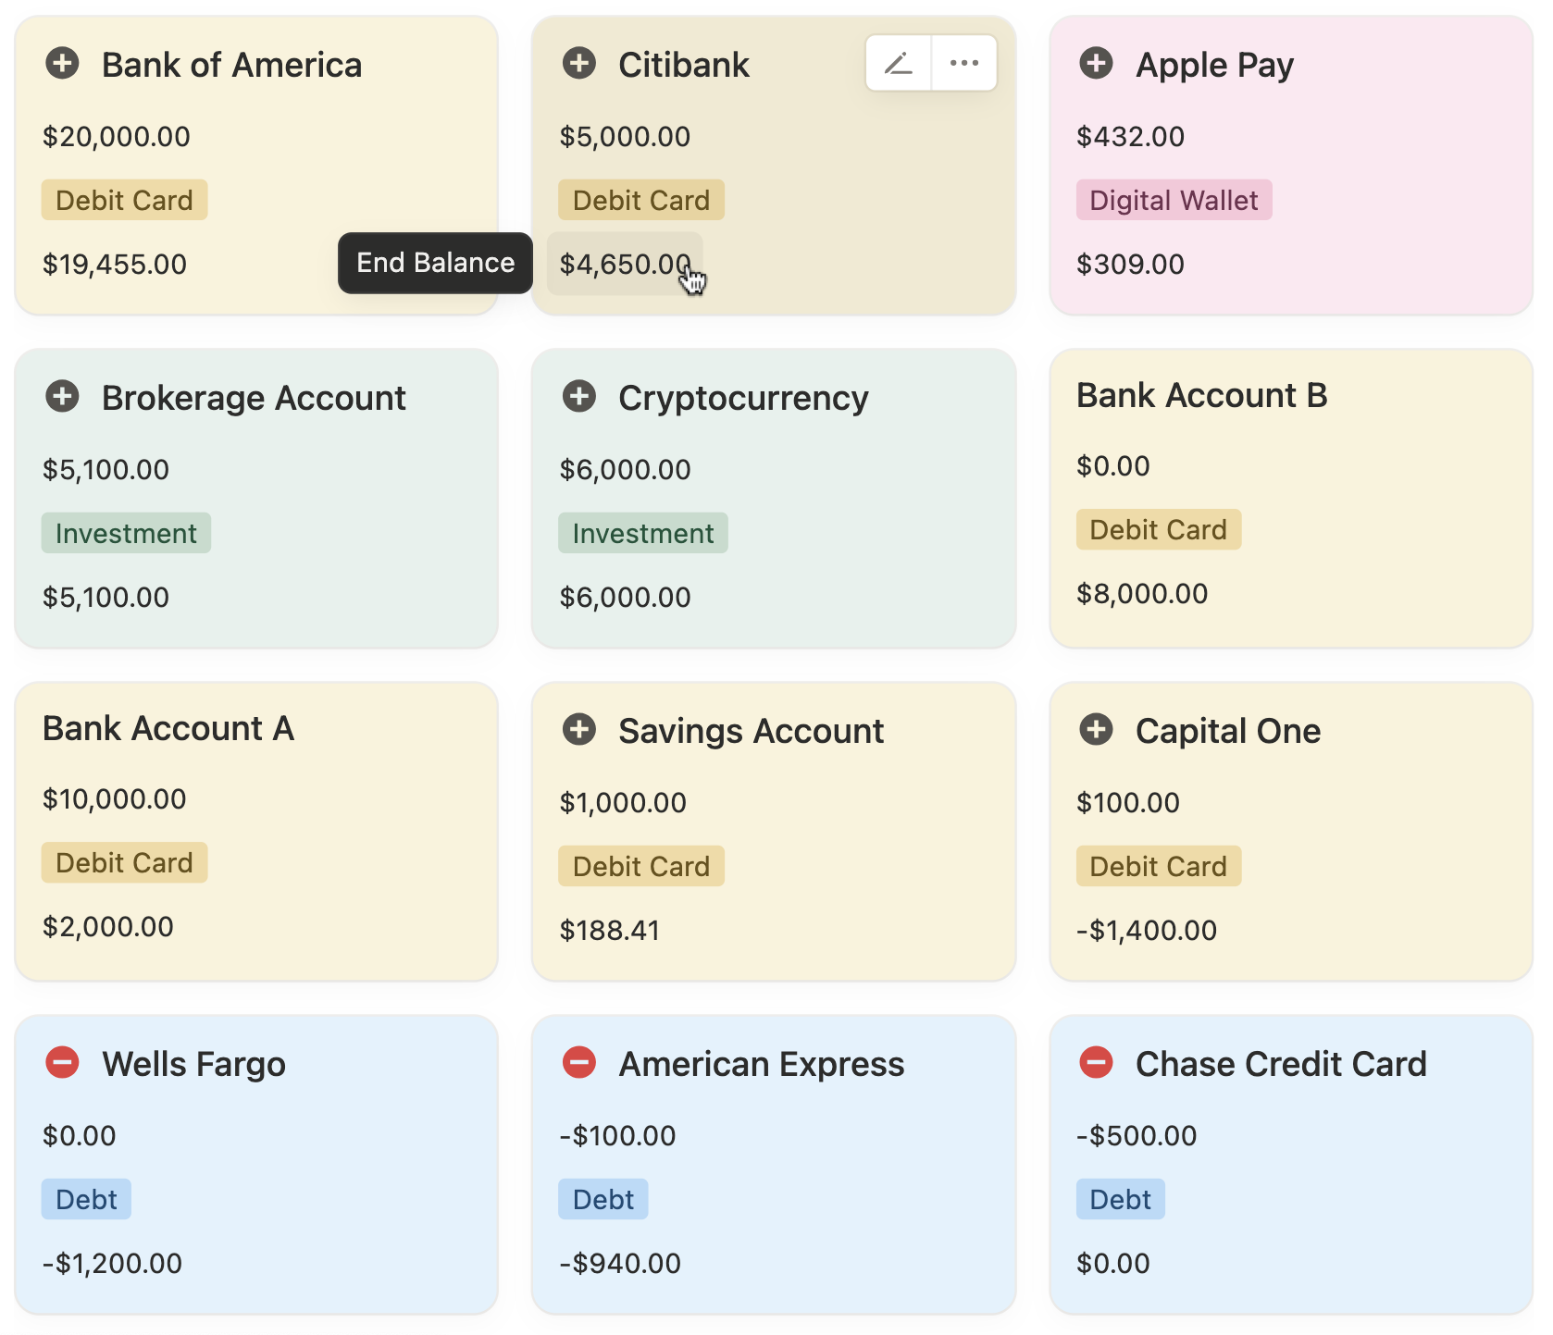Click the -$100.00 value on American Express
The width and height of the screenshot is (1553, 1335).
click(x=617, y=1136)
